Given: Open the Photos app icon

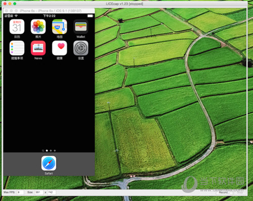Looking at the screenshot, I should [38, 27].
